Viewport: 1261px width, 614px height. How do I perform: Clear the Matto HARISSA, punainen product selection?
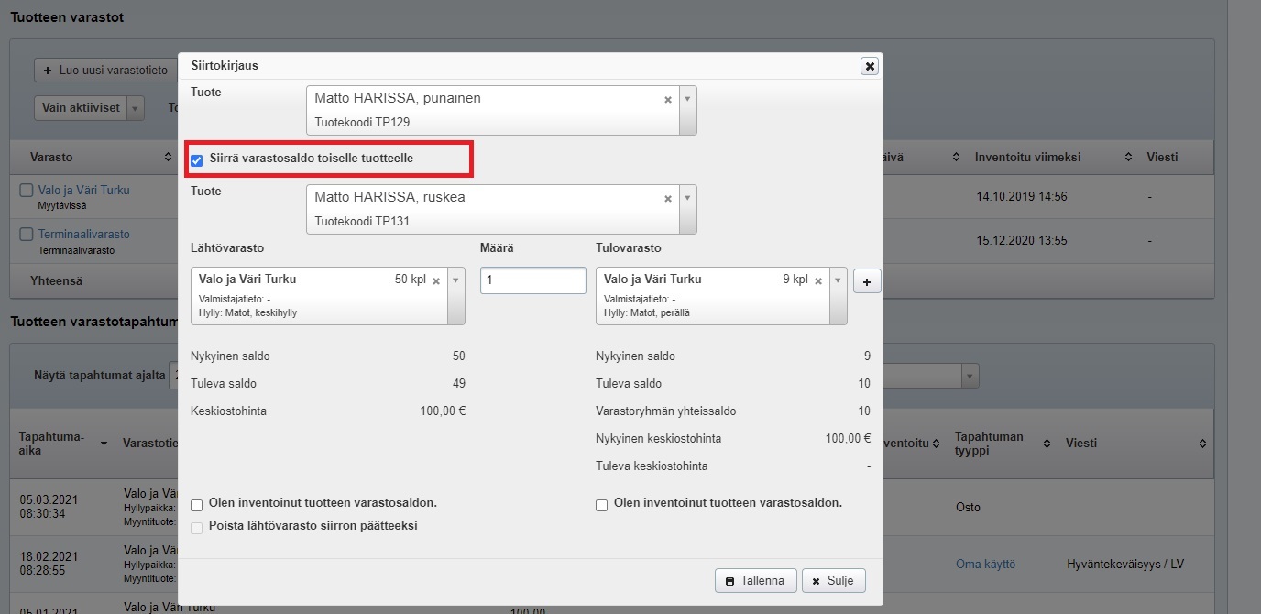coord(668,99)
